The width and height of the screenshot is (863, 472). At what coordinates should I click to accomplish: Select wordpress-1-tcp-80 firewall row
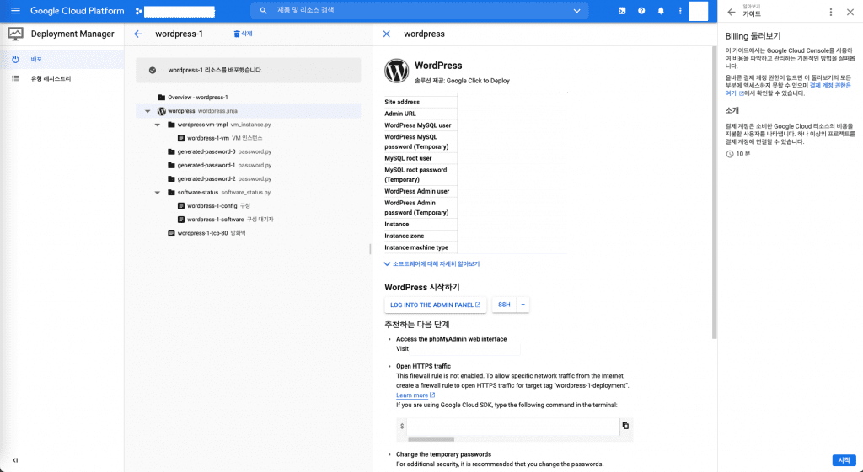click(249, 233)
